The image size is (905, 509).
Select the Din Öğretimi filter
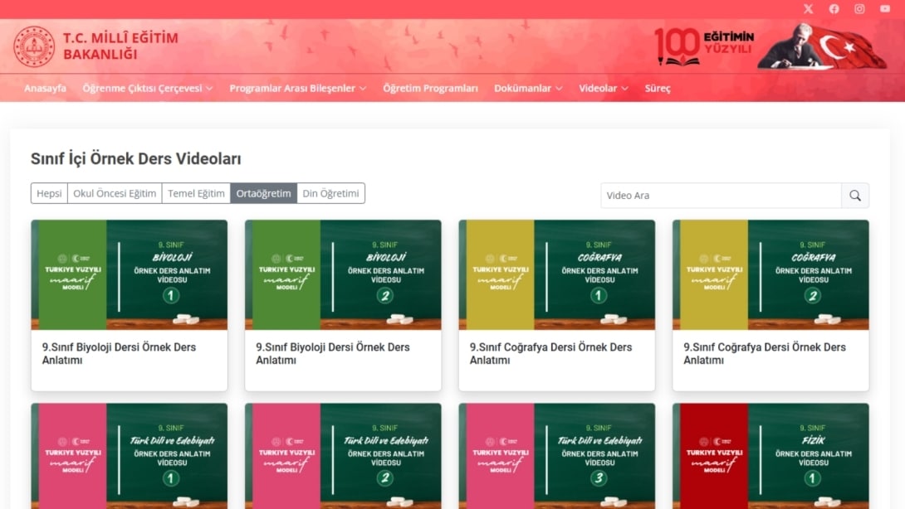point(330,193)
